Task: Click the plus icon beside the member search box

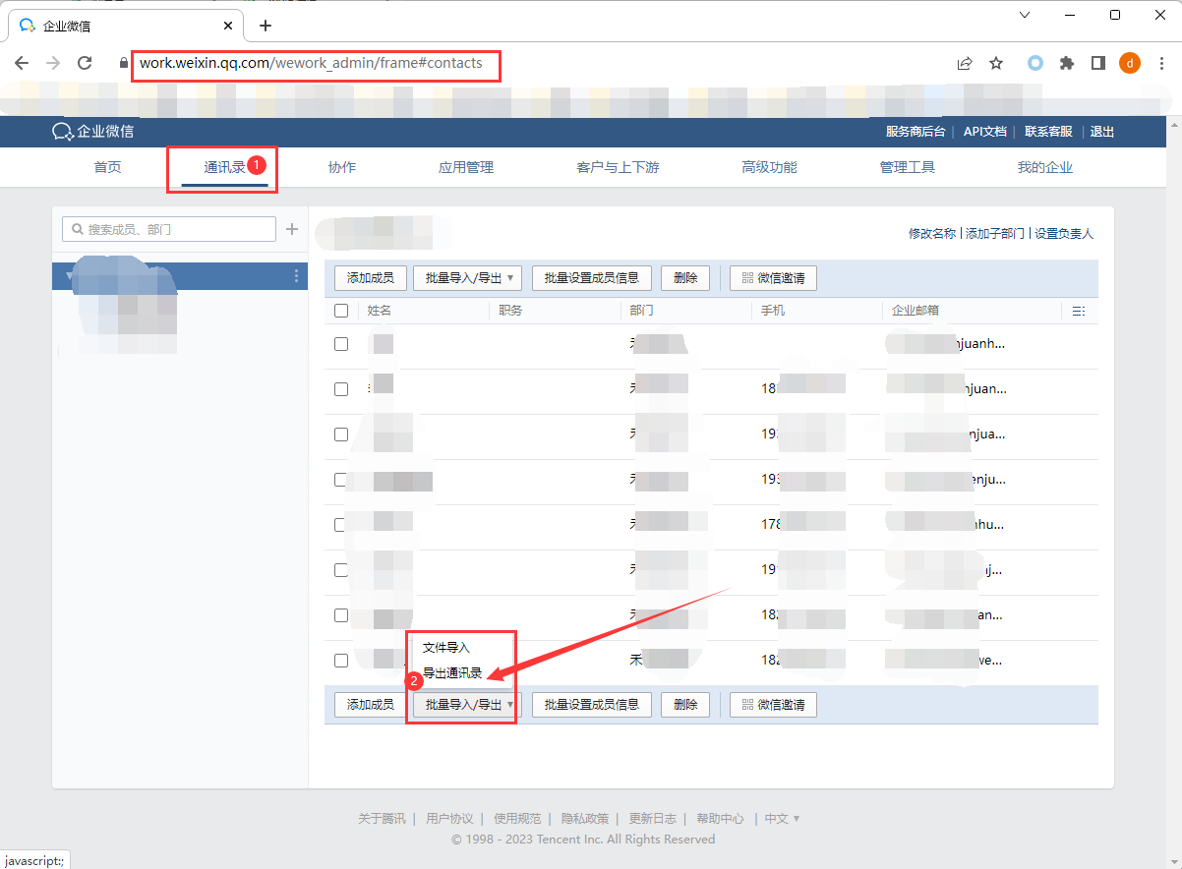Action: 292,229
